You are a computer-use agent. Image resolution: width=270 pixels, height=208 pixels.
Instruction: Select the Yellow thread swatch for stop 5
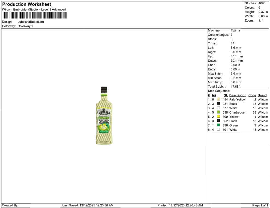pyautogui.click(x=218, y=116)
